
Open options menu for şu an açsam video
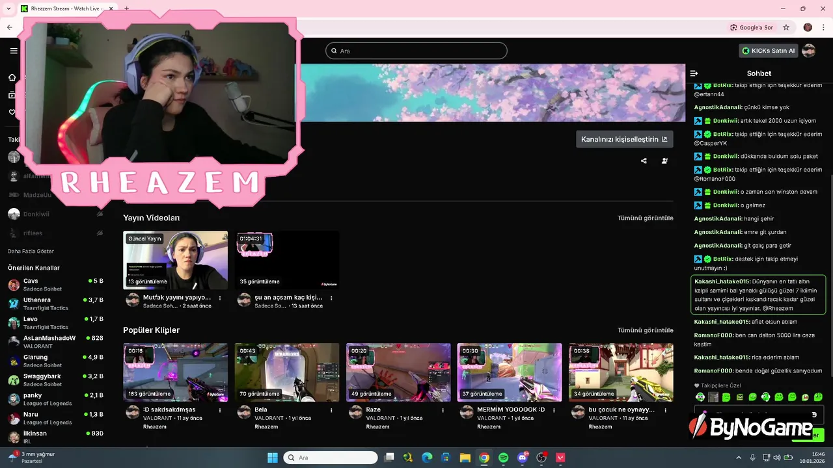tap(331, 298)
